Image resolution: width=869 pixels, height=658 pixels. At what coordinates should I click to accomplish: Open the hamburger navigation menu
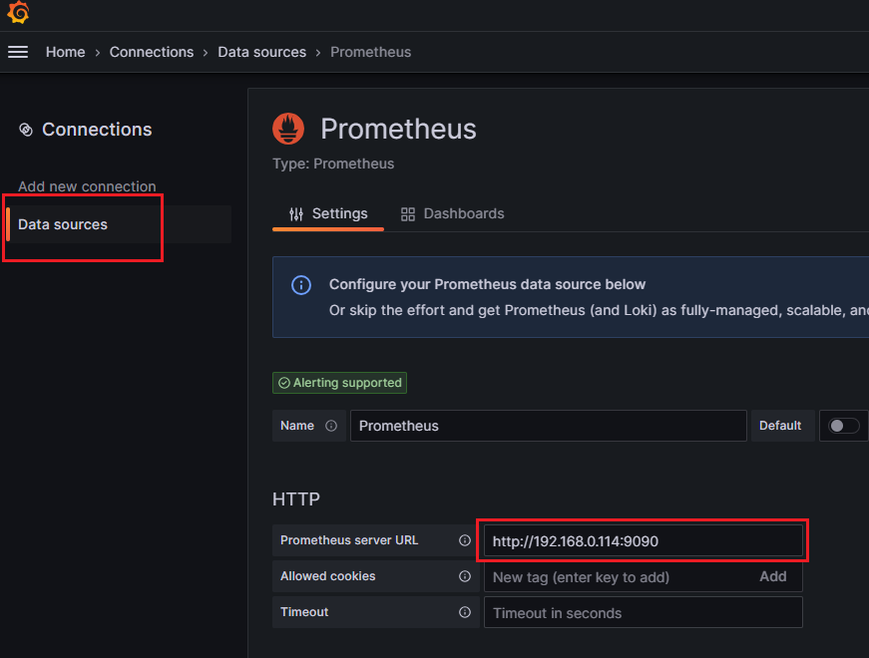coord(18,52)
